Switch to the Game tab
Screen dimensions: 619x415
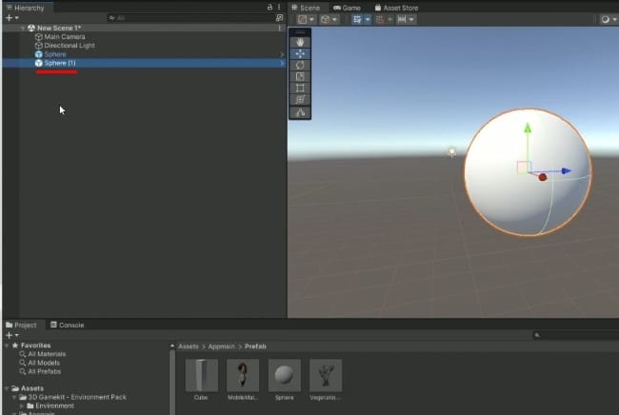coord(347,8)
